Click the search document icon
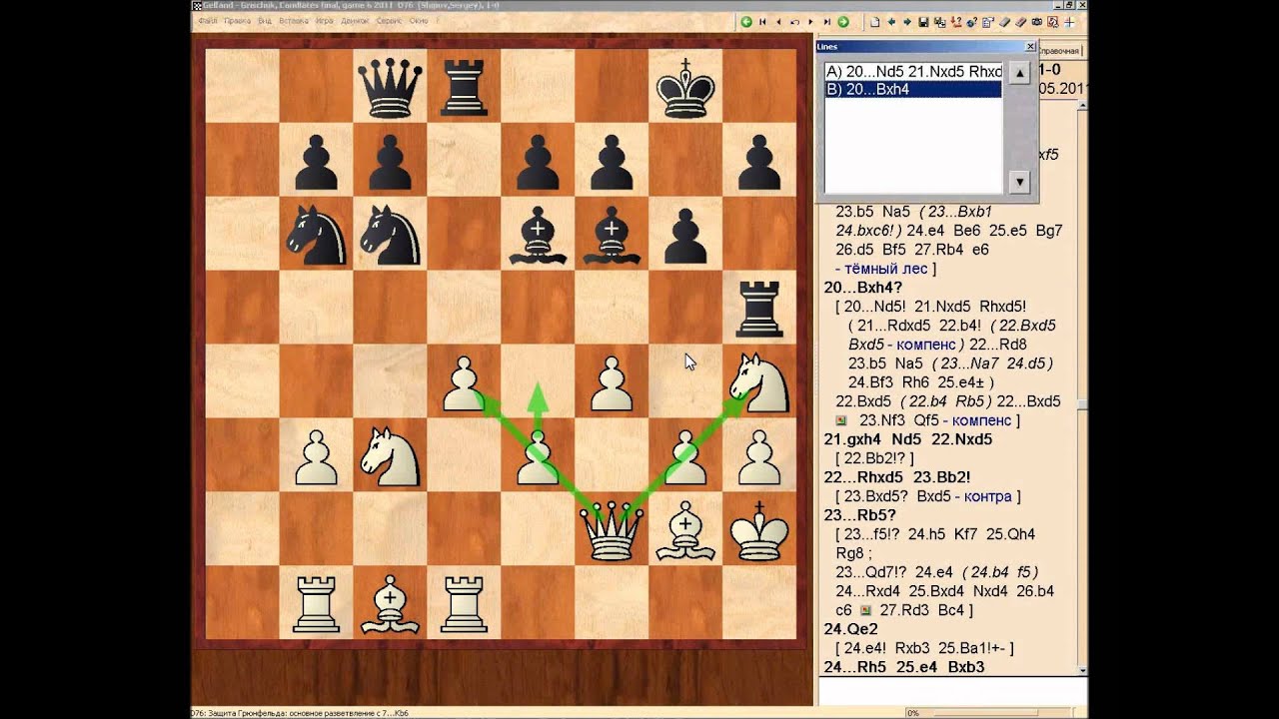The width and height of the screenshot is (1279, 719). coord(1053,22)
